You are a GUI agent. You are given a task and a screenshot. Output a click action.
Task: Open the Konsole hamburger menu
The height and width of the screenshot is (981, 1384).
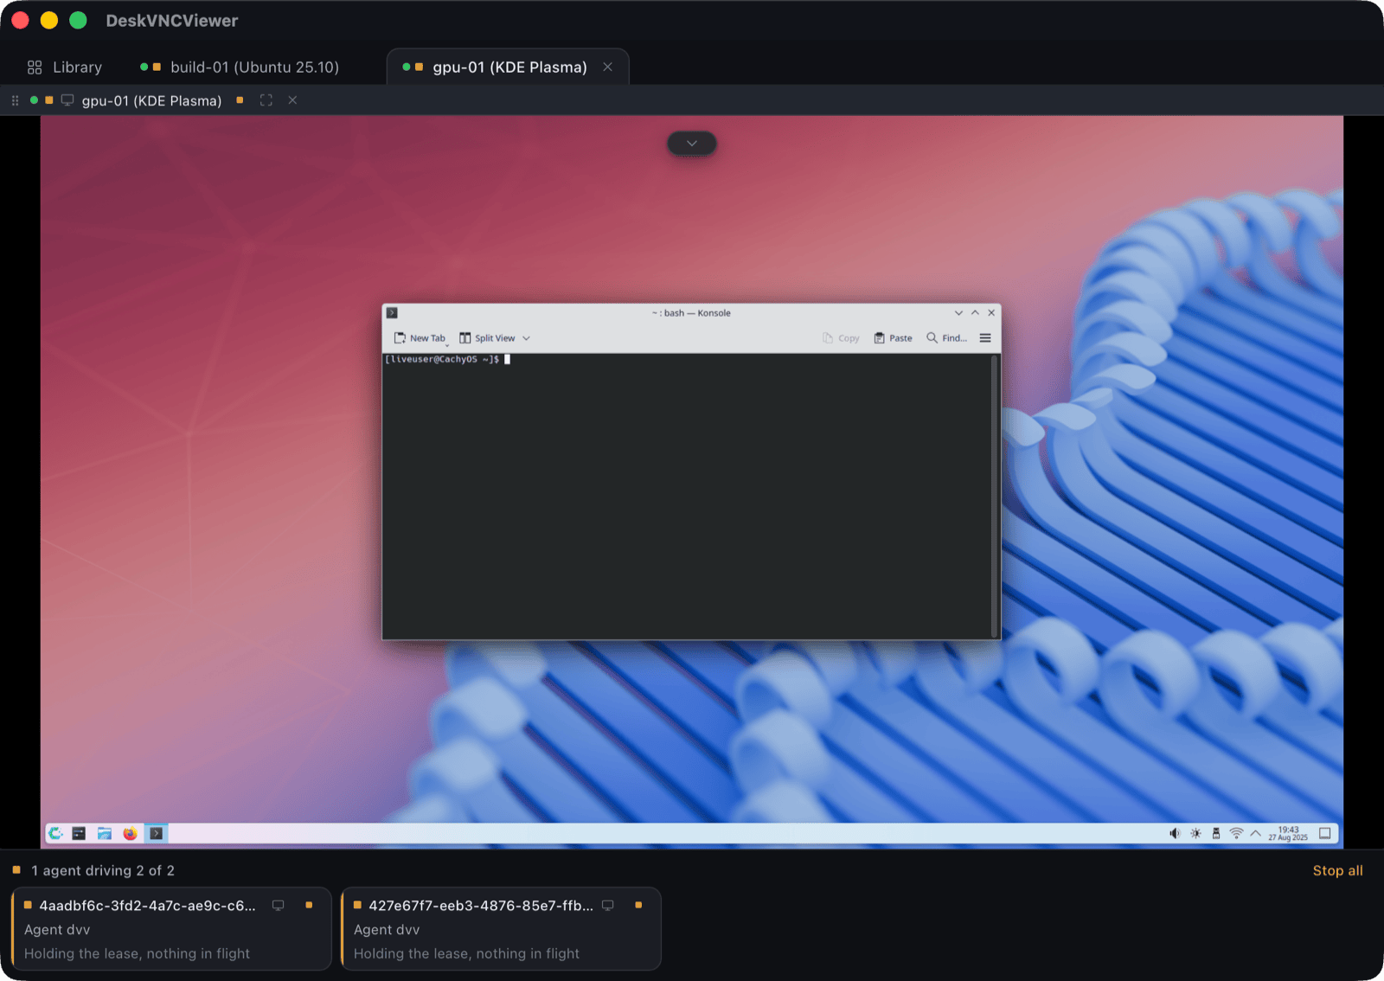coord(985,338)
